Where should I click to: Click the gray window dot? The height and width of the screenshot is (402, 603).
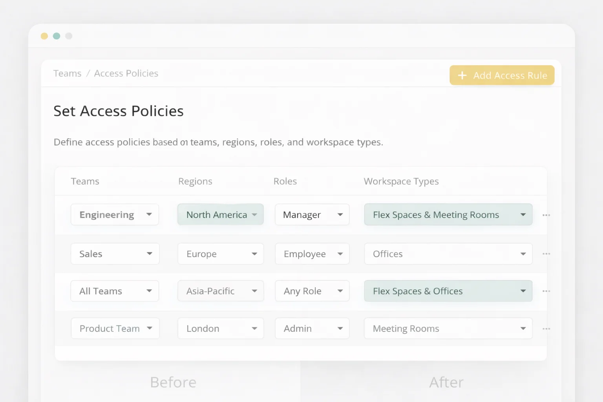coord(69,36)
